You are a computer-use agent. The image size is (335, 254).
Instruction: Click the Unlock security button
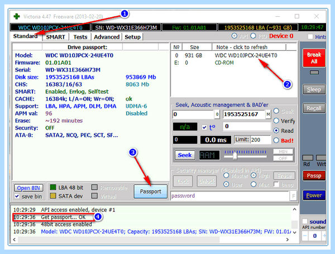click(207, 181)
